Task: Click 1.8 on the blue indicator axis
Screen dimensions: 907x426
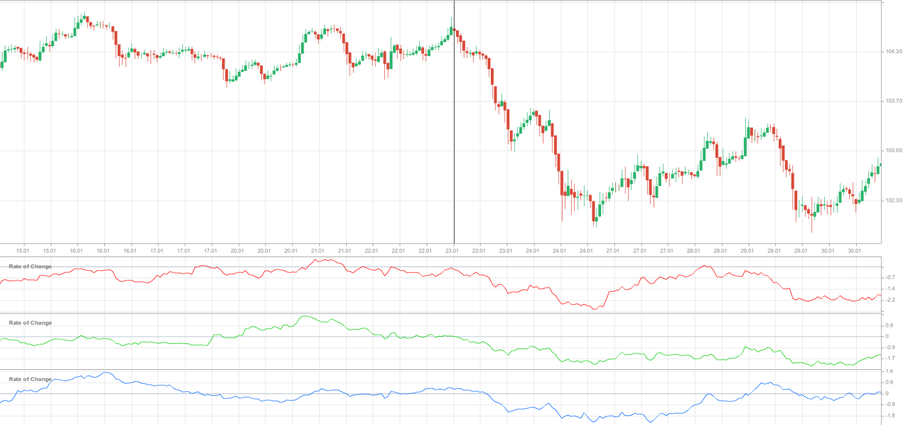Action: click(x=889, y=371)
